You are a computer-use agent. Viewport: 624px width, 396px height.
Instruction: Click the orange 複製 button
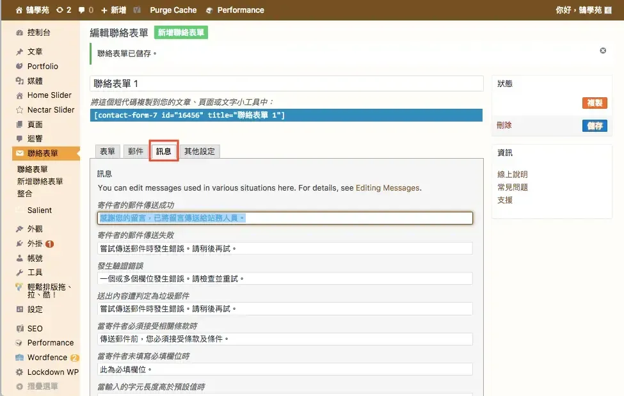tap(595, 103)
